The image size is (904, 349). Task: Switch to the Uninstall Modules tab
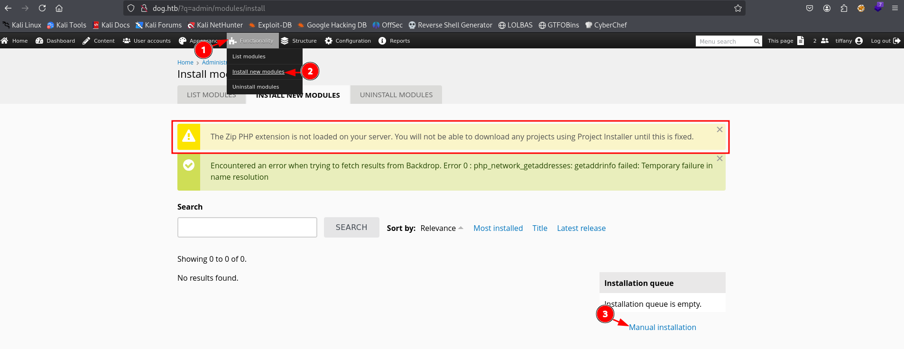[396, 95]
